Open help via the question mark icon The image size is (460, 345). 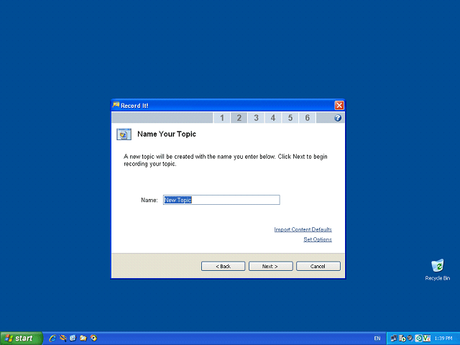click(x=338, y=118)
